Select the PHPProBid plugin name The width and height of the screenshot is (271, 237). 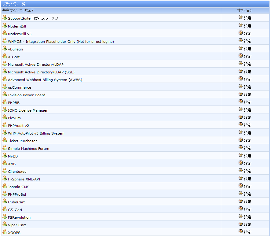coord(17,194)
